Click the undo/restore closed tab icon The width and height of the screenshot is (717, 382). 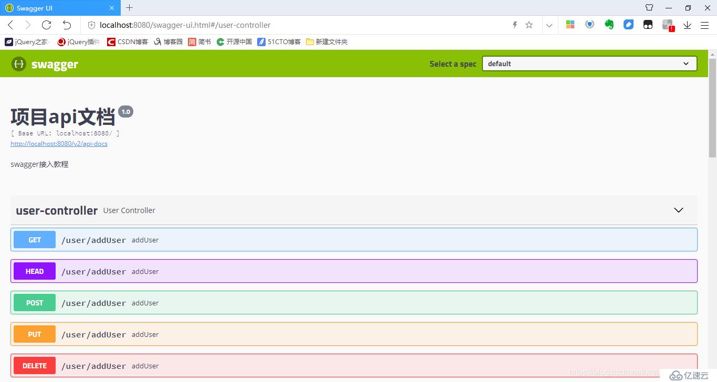(67, 25)
